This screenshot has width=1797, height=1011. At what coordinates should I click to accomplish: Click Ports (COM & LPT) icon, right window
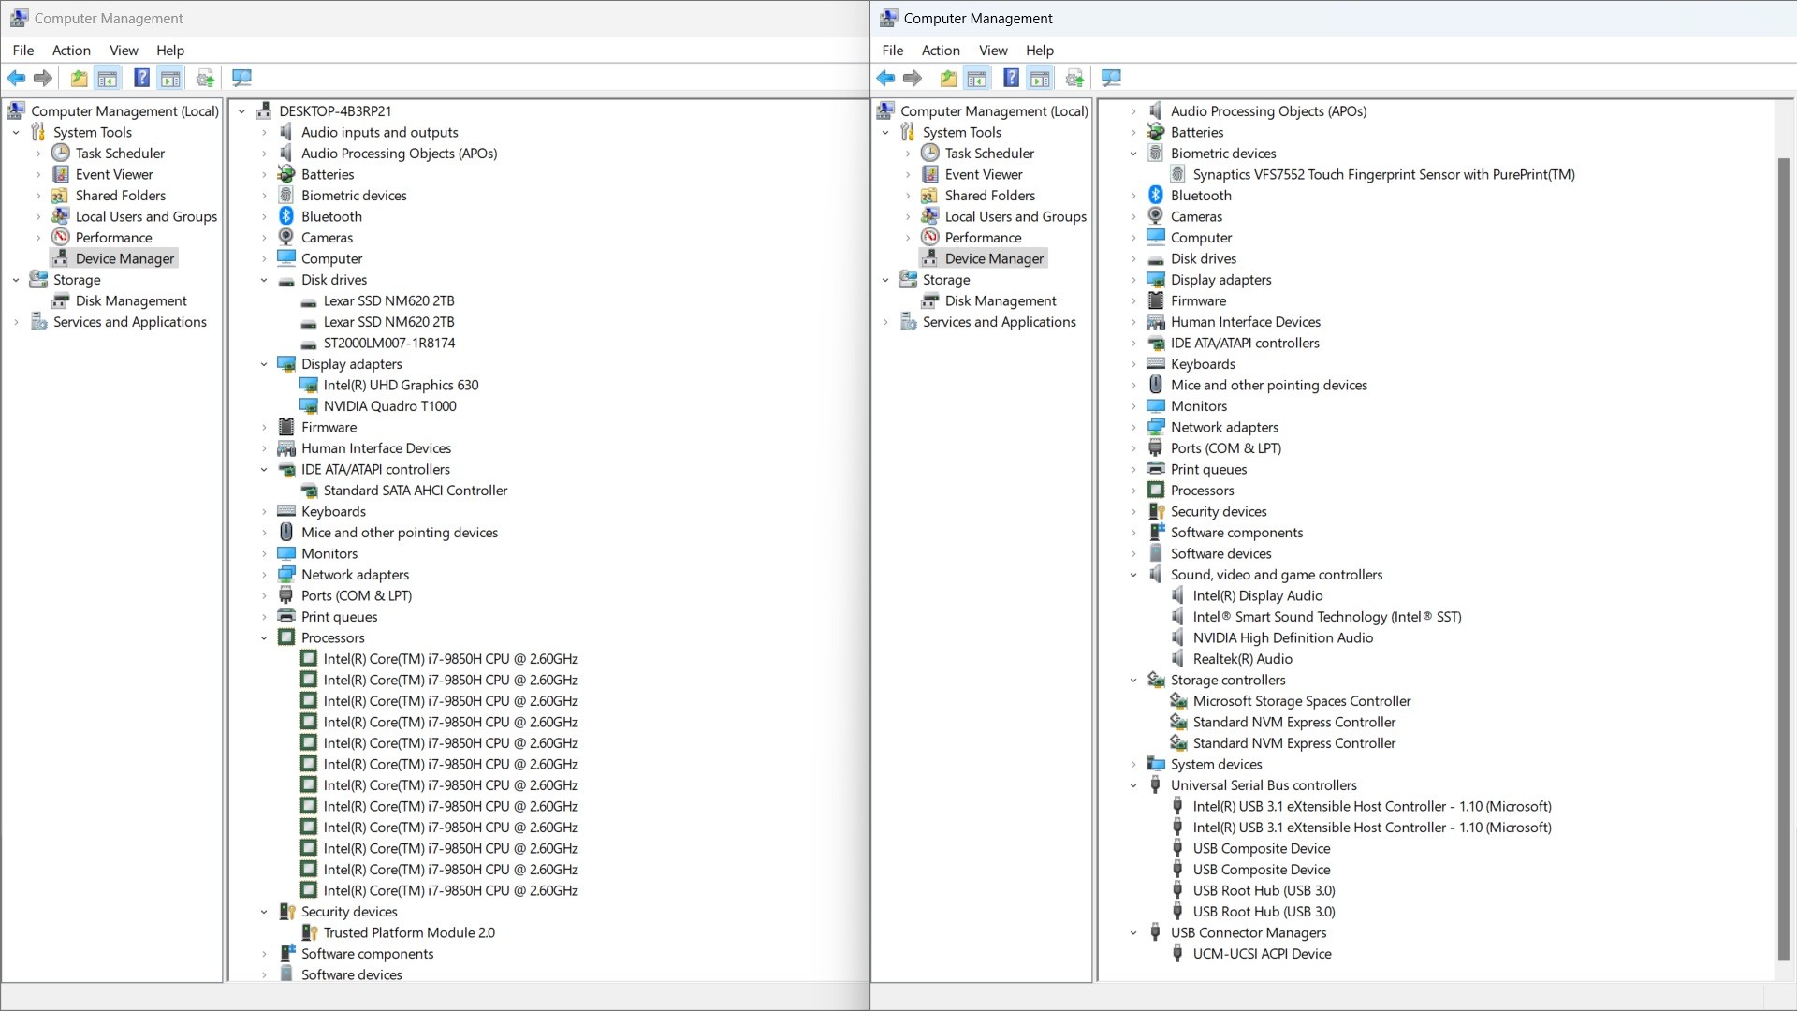coord(1156,447)
